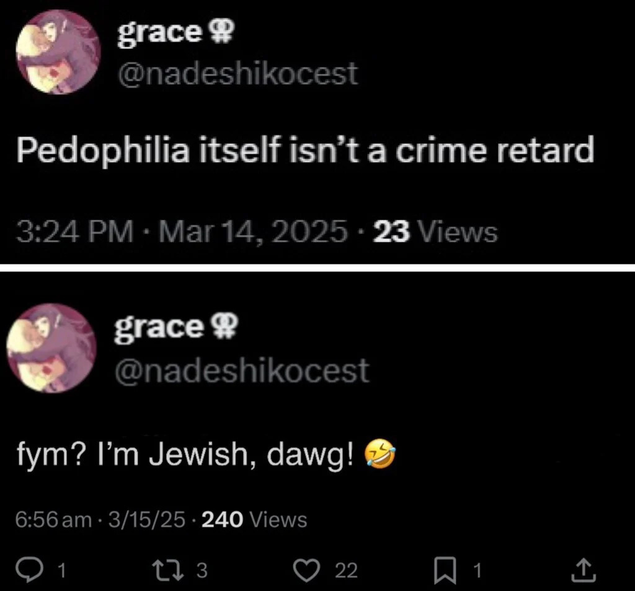Click the 3:24 PM · Mar 14, 2025 timestamp
The width and height of the screenshot is (635, 591).
[x=180, y=233]
